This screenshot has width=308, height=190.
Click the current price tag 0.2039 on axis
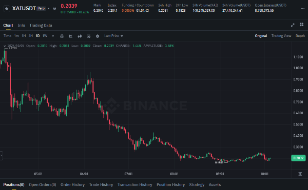pos(298,158)
